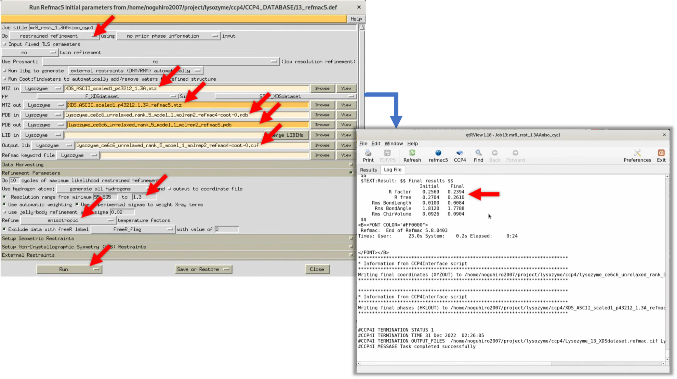The height and width of the screenshot is (379, 677).
Task: Toggle Use automatic weighting checkbox
Action: click(x=4, y=204)
